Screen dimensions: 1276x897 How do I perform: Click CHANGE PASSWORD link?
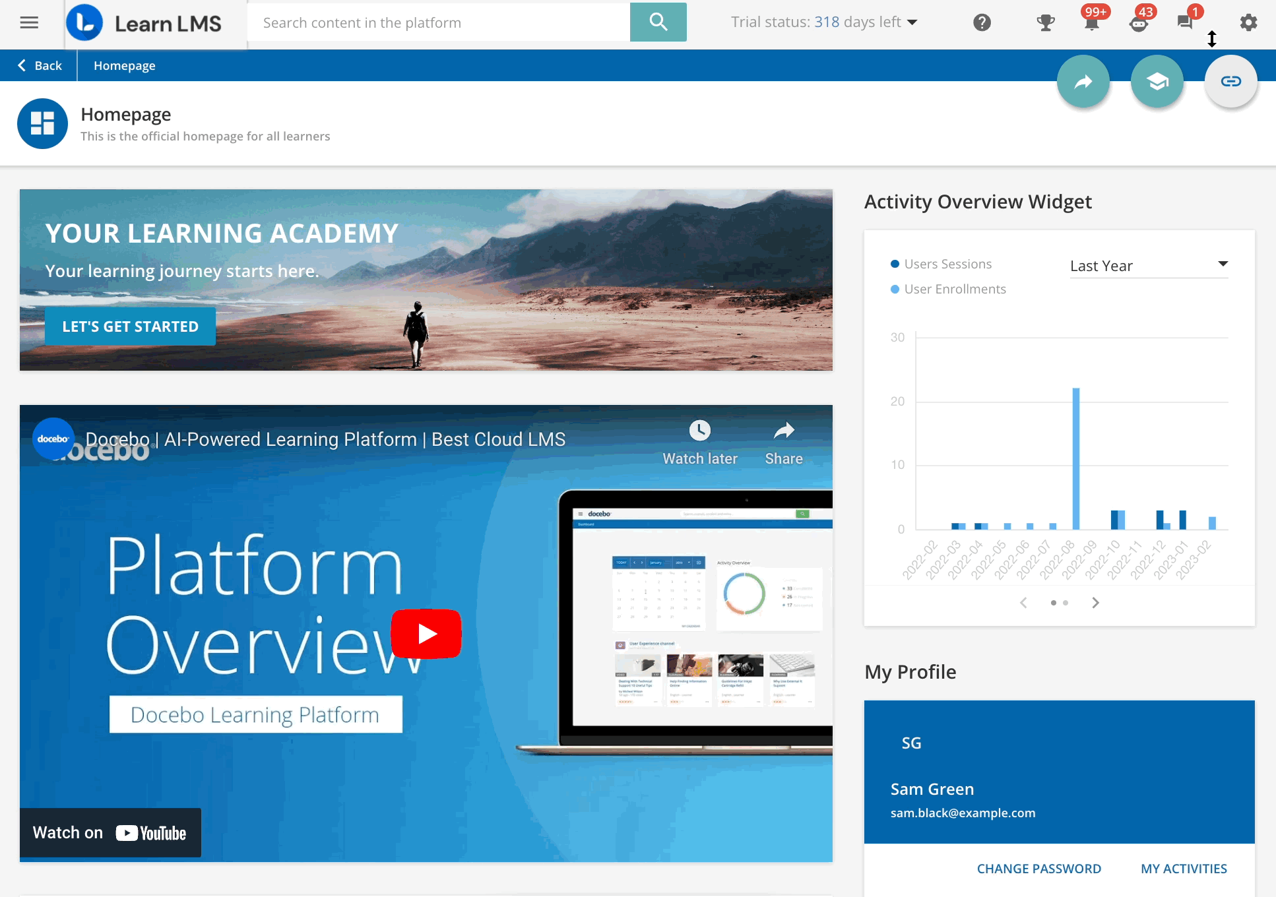pyautogui.click(x=1039, y=869)
